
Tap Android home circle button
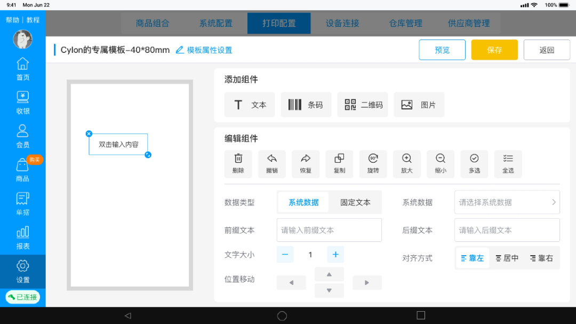click(x=282, y=315)
